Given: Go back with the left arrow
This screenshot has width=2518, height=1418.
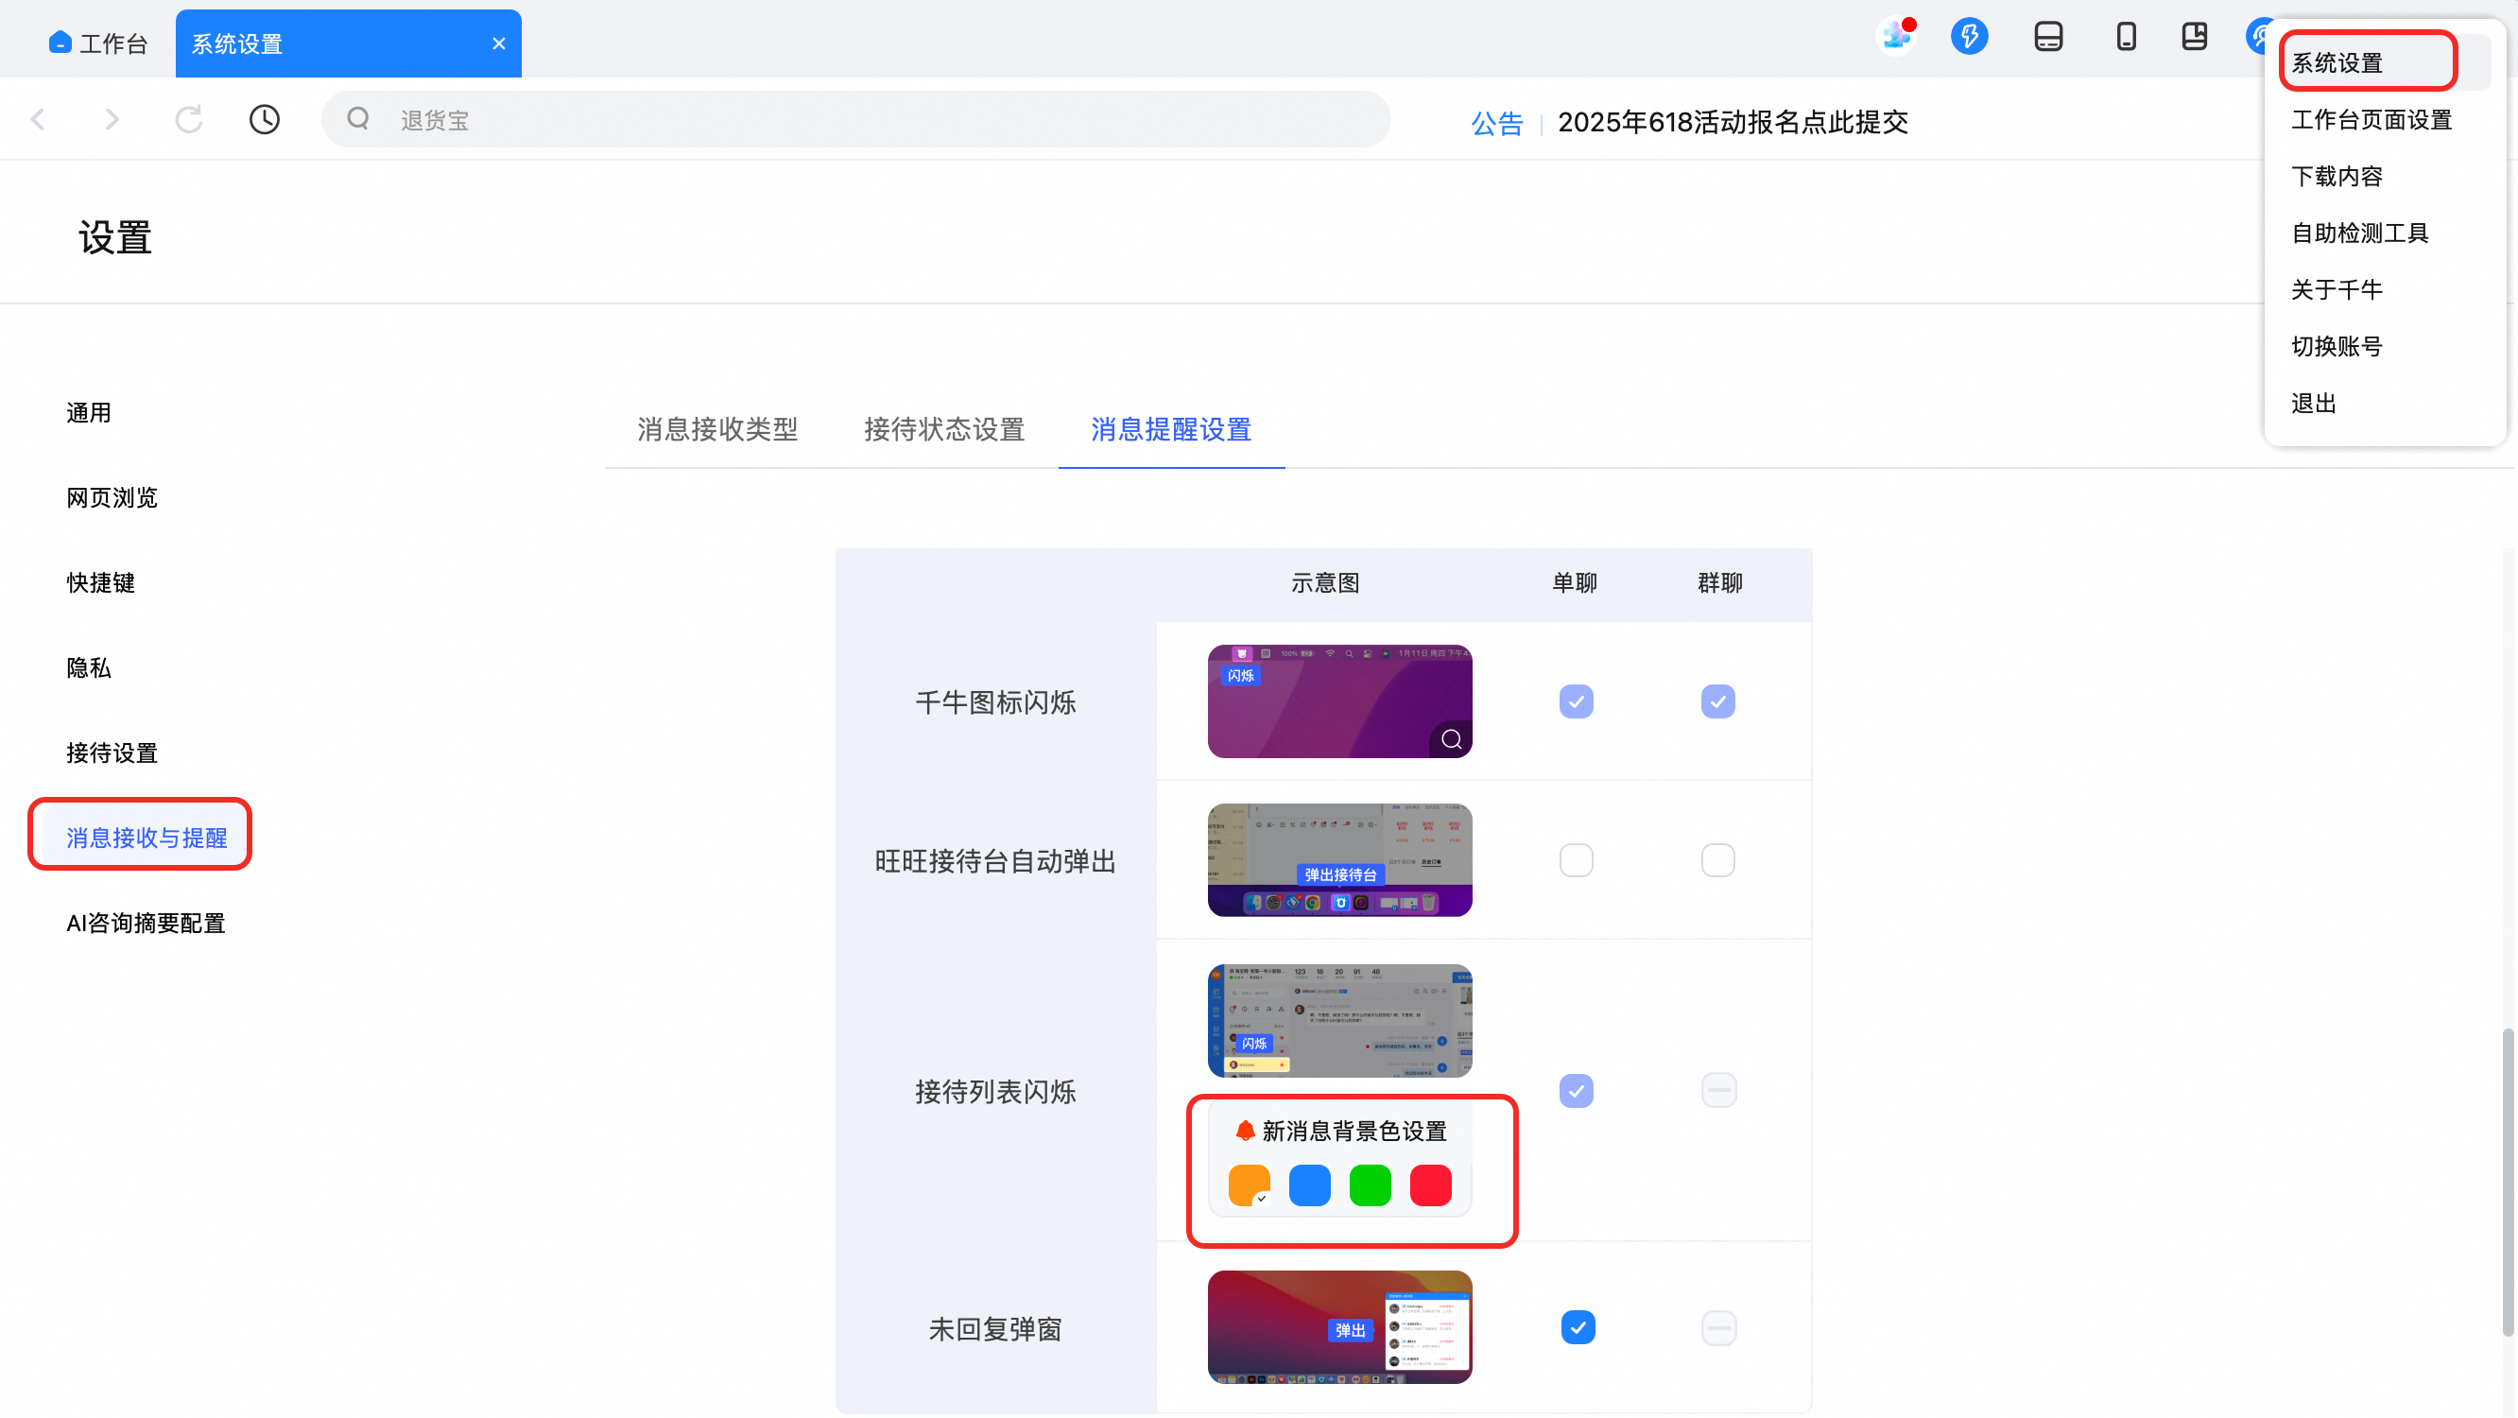Looking at the screenshot, I should (x=38, y=119).
